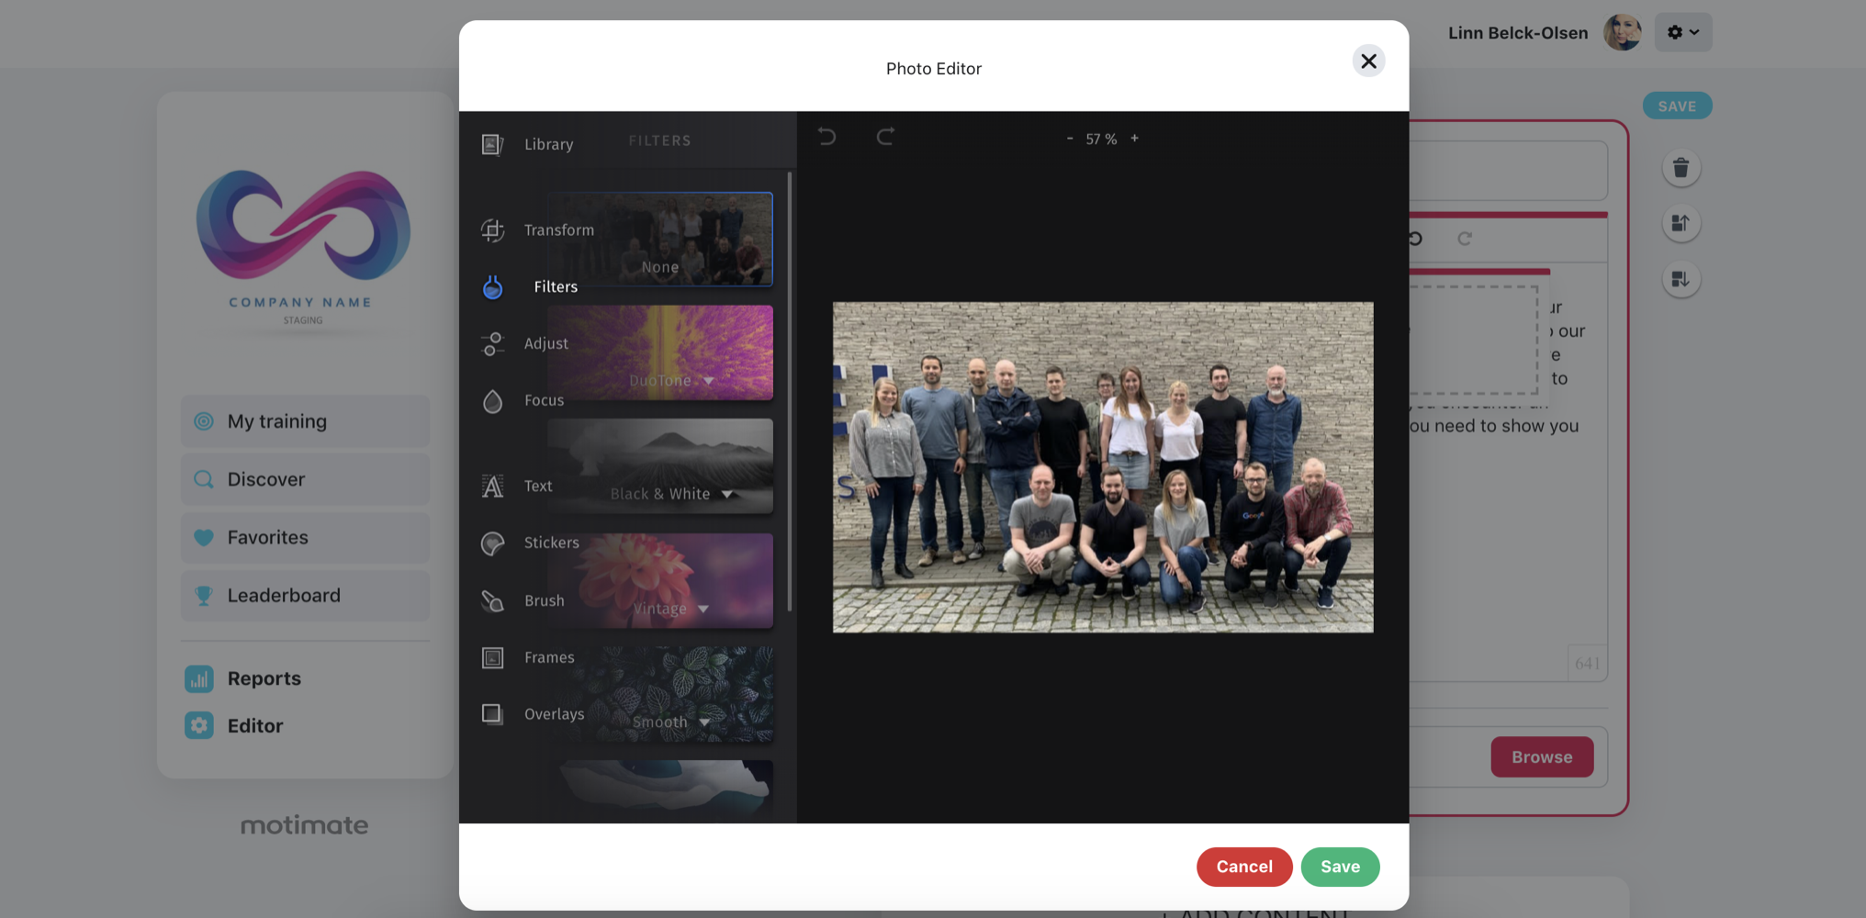Click the red Cancel button
The width and height of the screenshot is (1866, 918).
pyautogui.click(x=1244, y=867)
